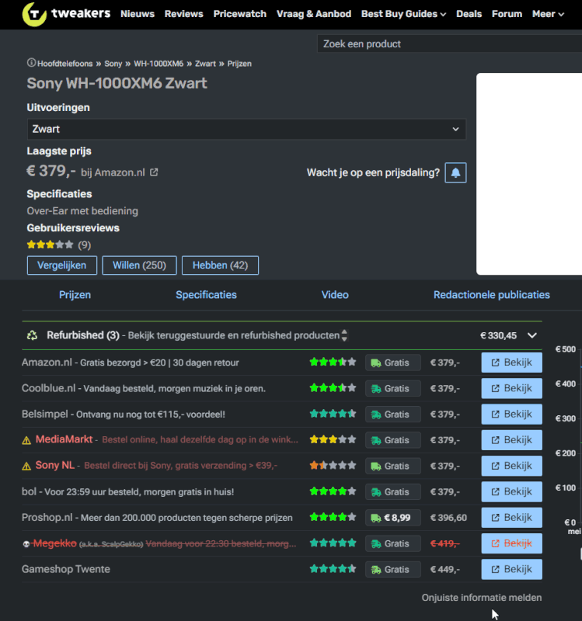Click the price alert bell icon
Screen dimensions: 582x621
click(x=455, y=172)
